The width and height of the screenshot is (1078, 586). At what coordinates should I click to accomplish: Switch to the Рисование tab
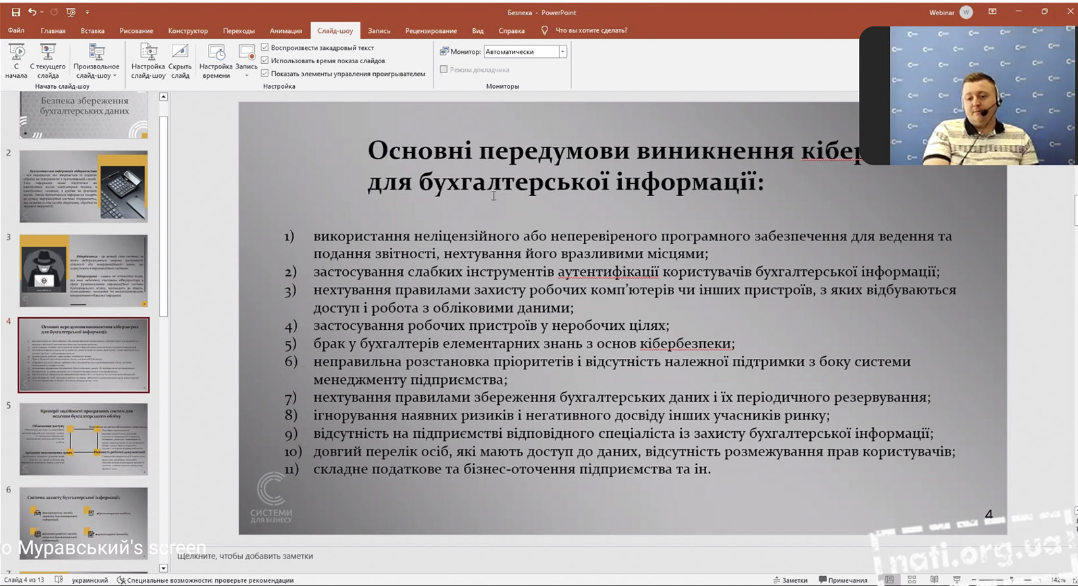(136, 30)
